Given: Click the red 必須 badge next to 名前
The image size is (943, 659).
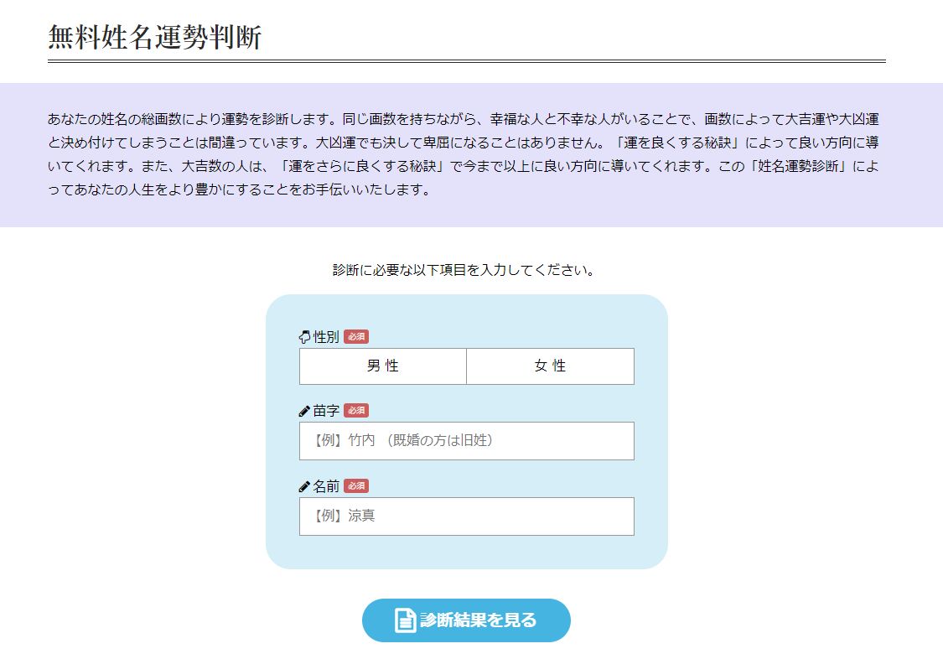Looking at the screenshot, I should (x=356, y=486).
